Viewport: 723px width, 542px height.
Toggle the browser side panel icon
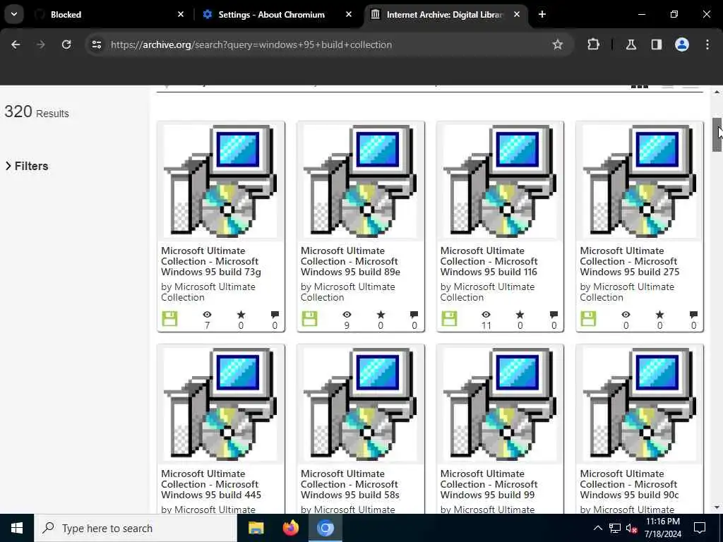pos(656,44)
